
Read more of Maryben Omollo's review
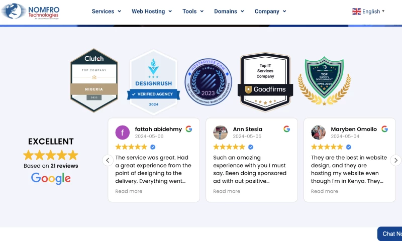click(325, 191)
